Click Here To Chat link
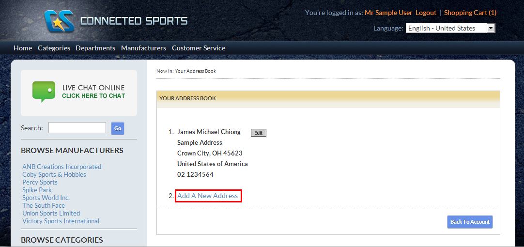The width and height of the screenshot is (524, 247). 93,96
